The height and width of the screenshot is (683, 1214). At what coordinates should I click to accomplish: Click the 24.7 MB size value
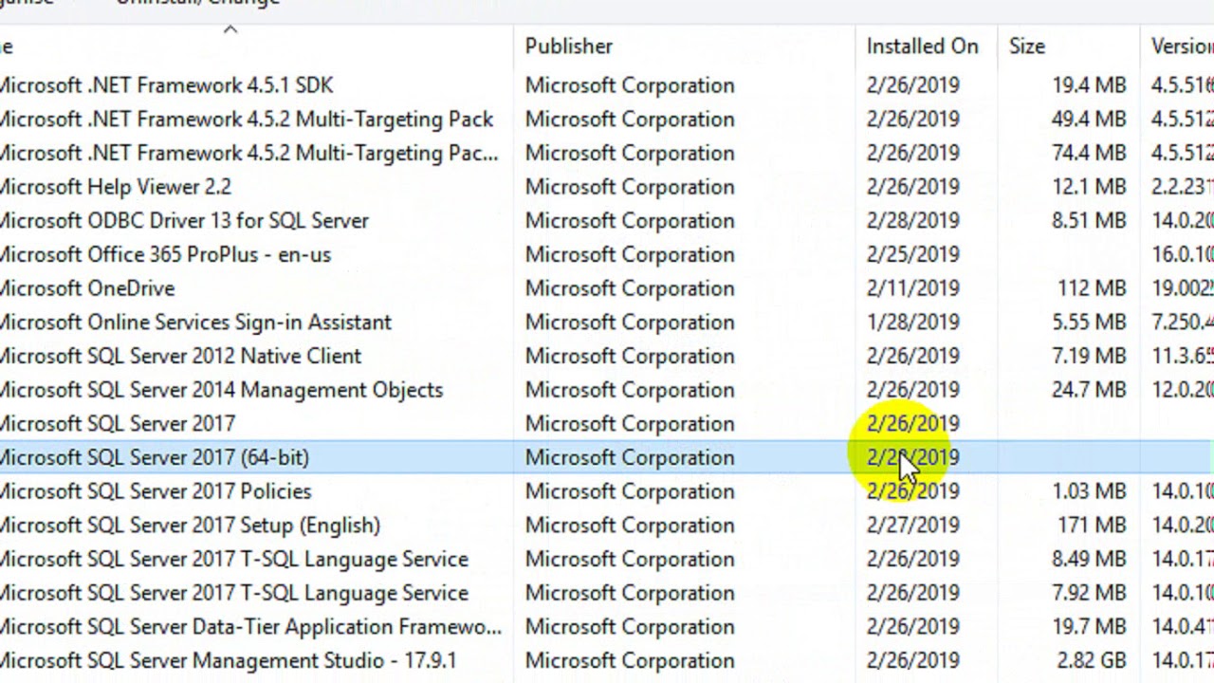[x=1089, y=390]
